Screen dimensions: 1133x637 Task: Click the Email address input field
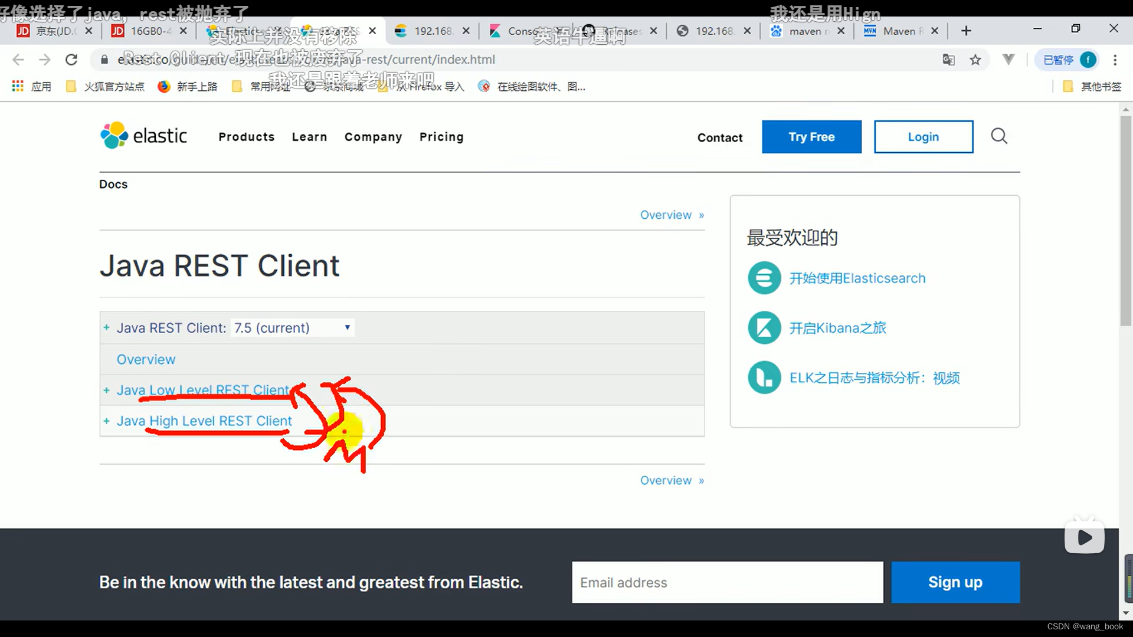728,582
